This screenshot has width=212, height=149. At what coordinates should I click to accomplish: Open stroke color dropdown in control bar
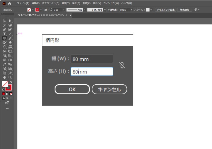pyautogui.click(x=41, y=10)
